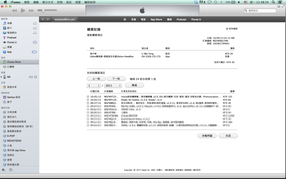Open the 控制 menu
Image resolution: width=286 pixels, height=179 pixels.
coord(60,2)
